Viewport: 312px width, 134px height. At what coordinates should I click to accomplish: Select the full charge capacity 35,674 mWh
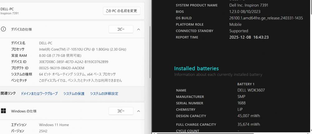click(249, 124)
